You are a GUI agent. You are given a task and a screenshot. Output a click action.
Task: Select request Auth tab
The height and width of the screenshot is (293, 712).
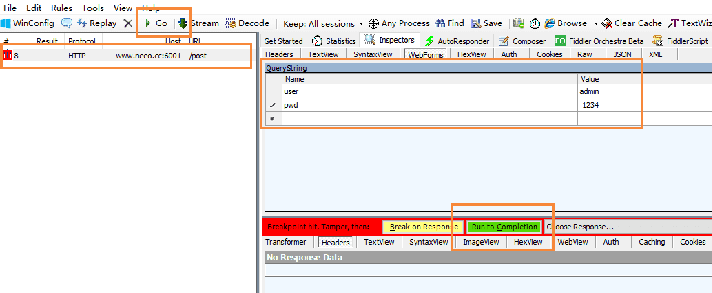(509, 54)
